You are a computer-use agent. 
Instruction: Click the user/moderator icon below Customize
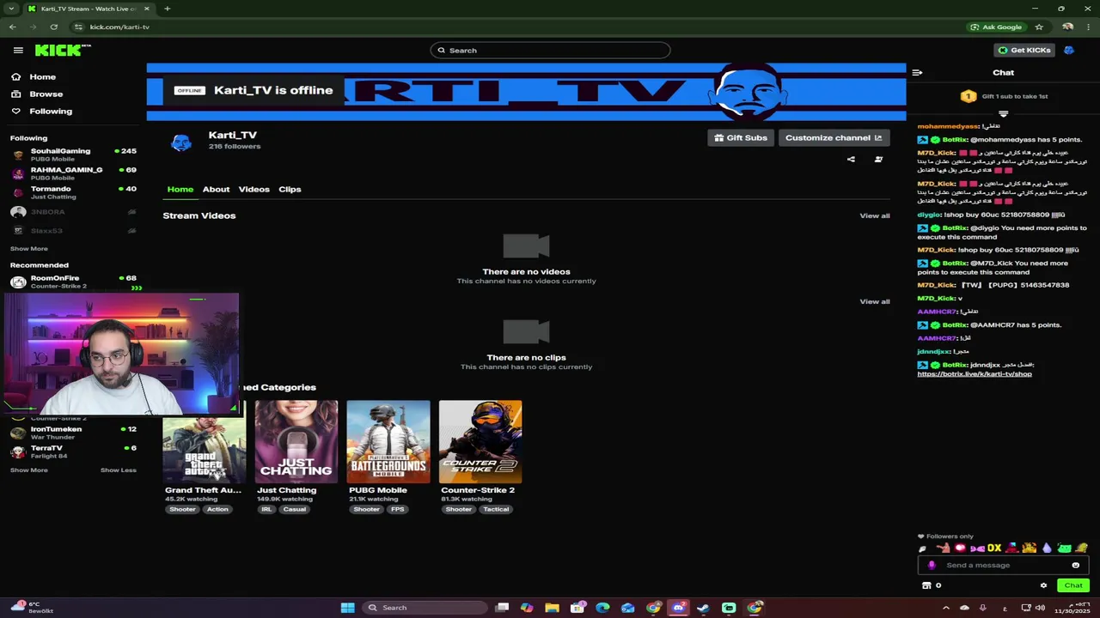(x=878, y=160)
